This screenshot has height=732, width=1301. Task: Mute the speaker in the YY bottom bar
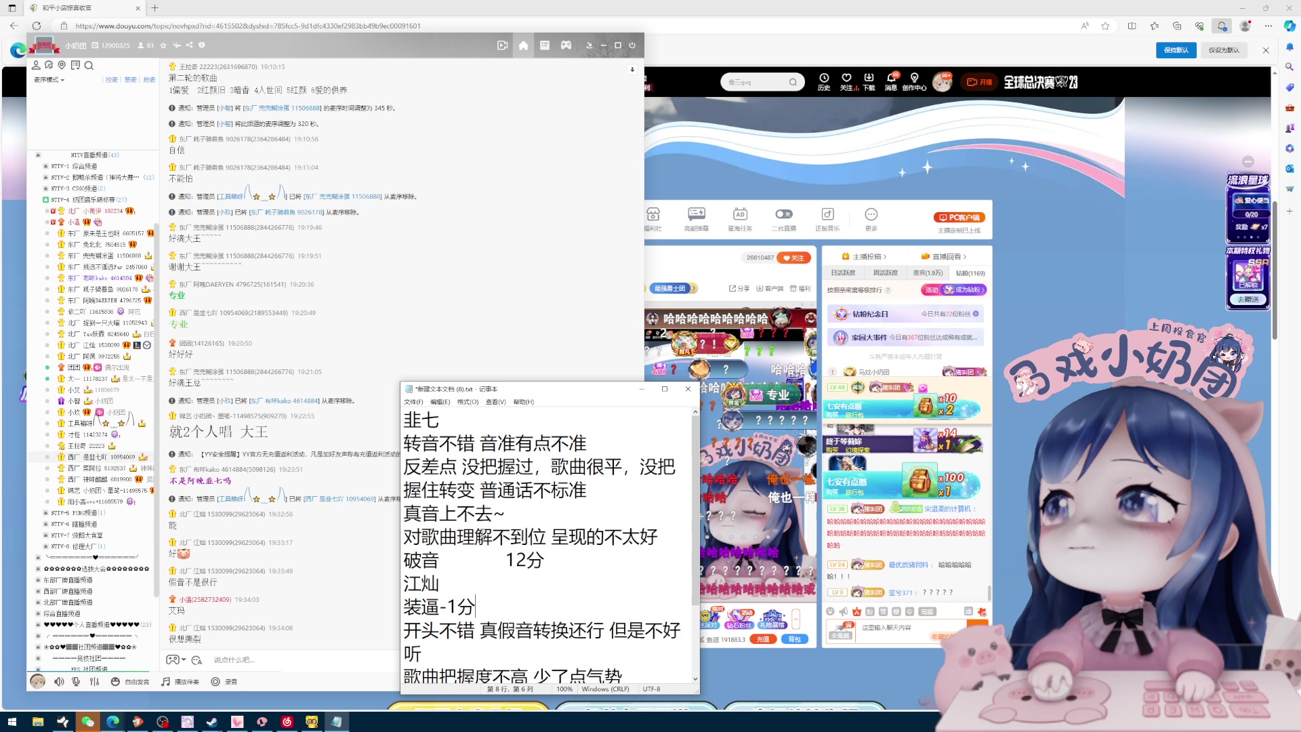tap(58, 681)
